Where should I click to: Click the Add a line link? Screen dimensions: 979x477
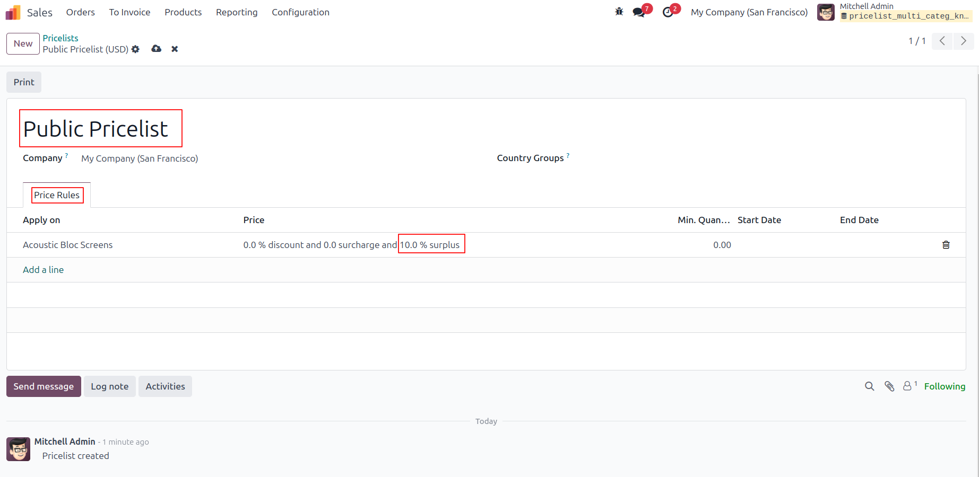43,270
